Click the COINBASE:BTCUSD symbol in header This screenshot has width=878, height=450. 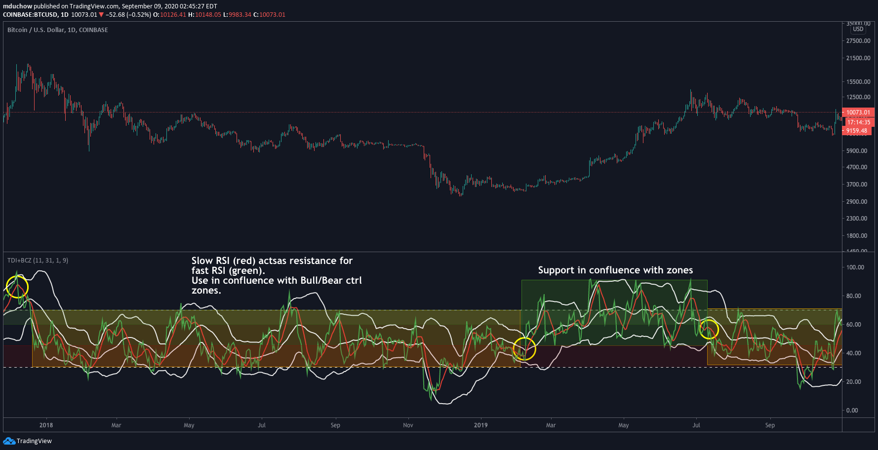tap(30, 15)
